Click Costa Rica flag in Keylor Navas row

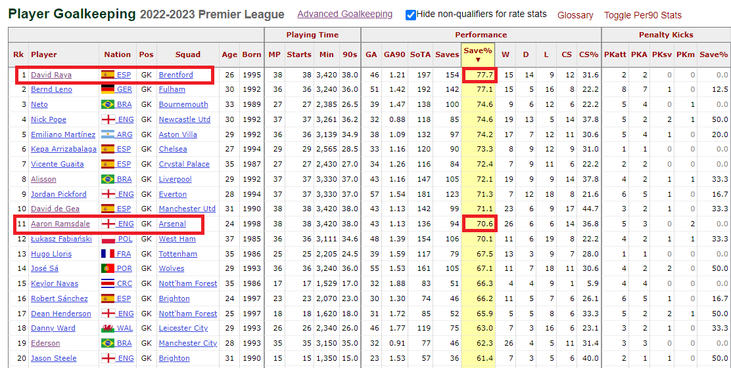(x=108, y=283)
